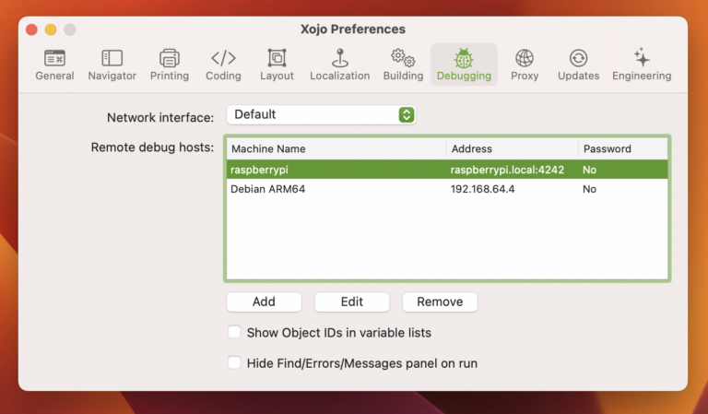Select the raspberrypi host row
This screenshot has width=708, height=414.
(447, 170)
